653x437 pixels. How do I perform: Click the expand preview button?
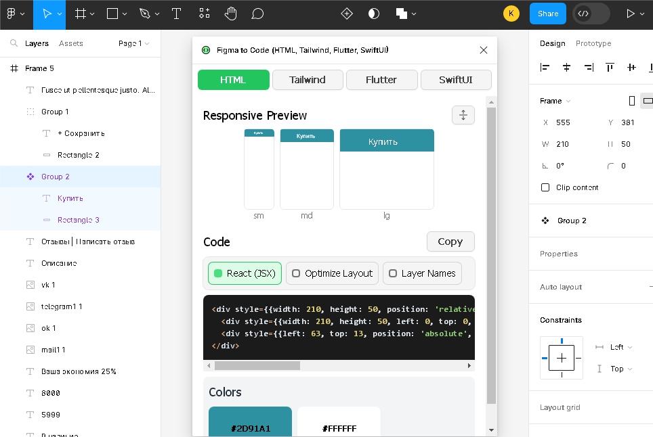click(463, 115)
